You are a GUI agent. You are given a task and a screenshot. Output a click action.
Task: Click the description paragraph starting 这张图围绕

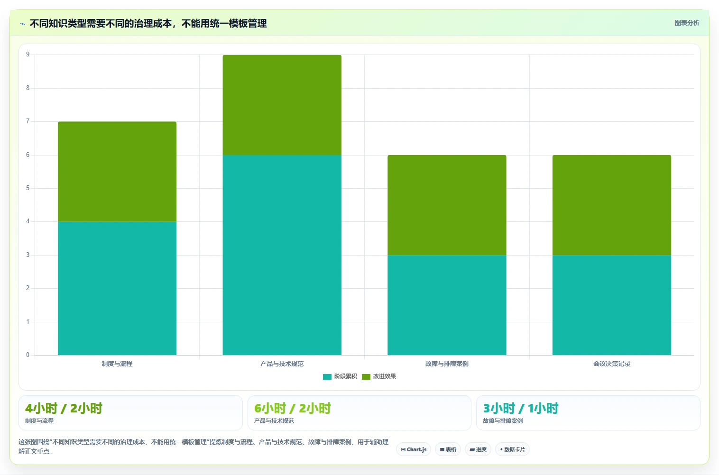[204, 447]
